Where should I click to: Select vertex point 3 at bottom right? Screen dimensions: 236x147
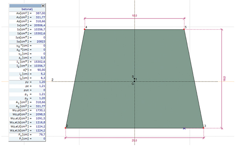(x=203, y=128)
